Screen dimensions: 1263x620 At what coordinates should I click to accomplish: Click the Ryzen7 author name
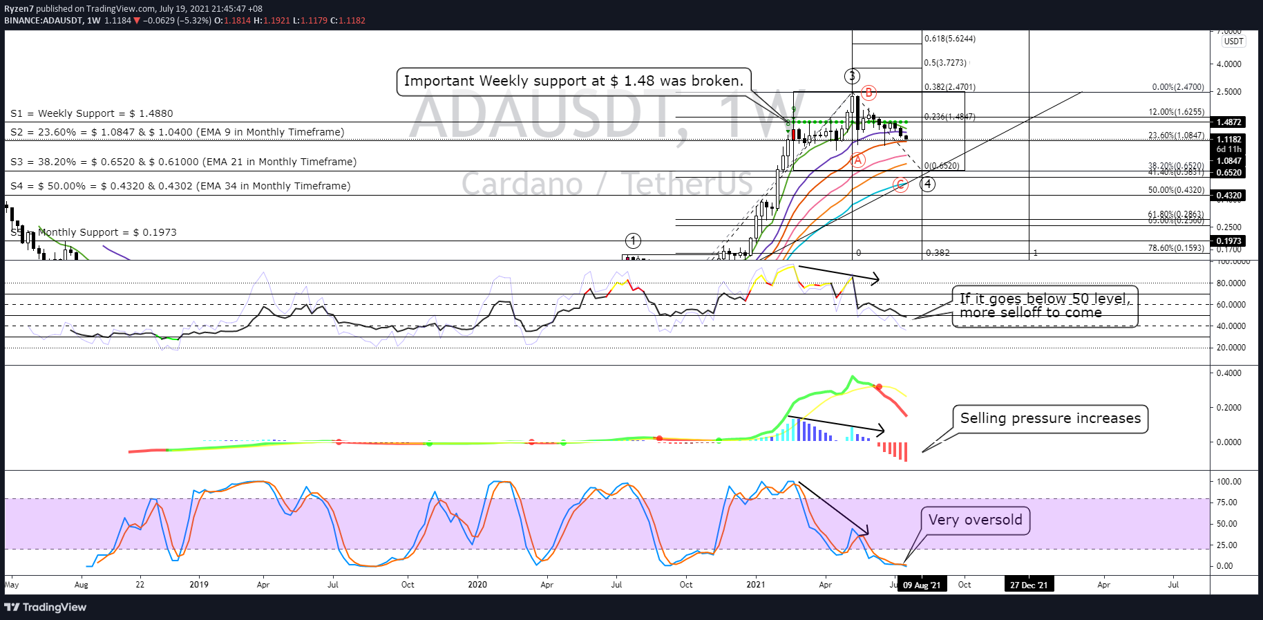coord(19,9)
